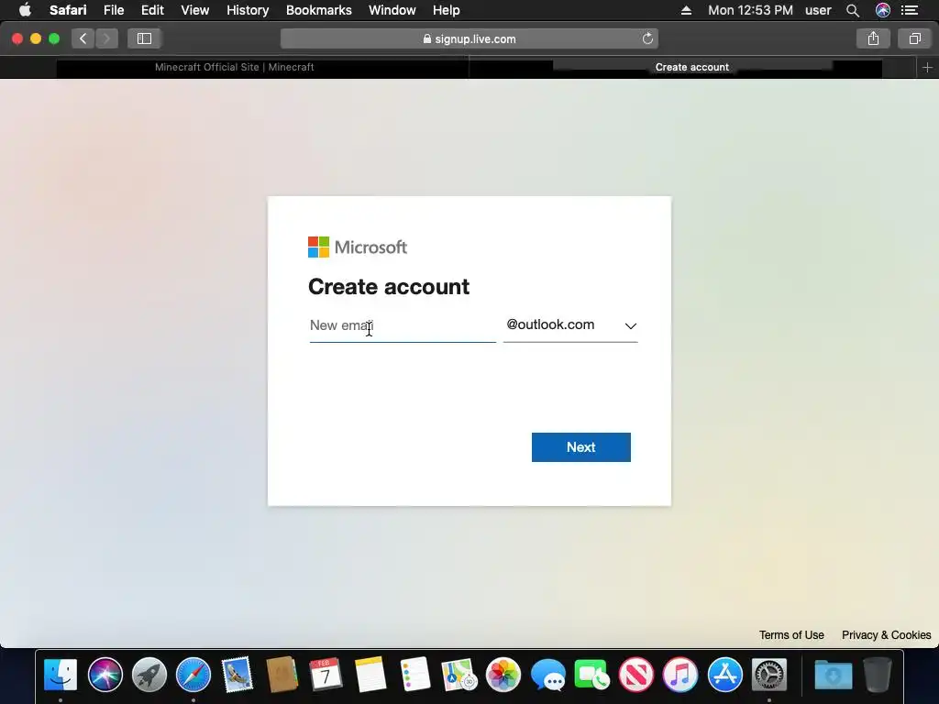Add a new tab with plus button
Viewport: 939px width, 704px height.
click(927, 68)
